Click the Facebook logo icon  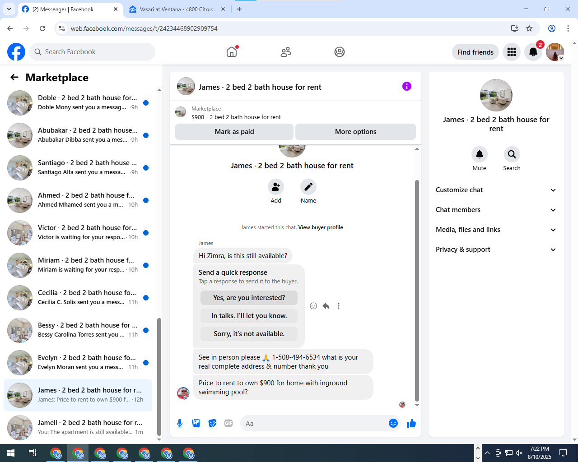coord(16,52)
